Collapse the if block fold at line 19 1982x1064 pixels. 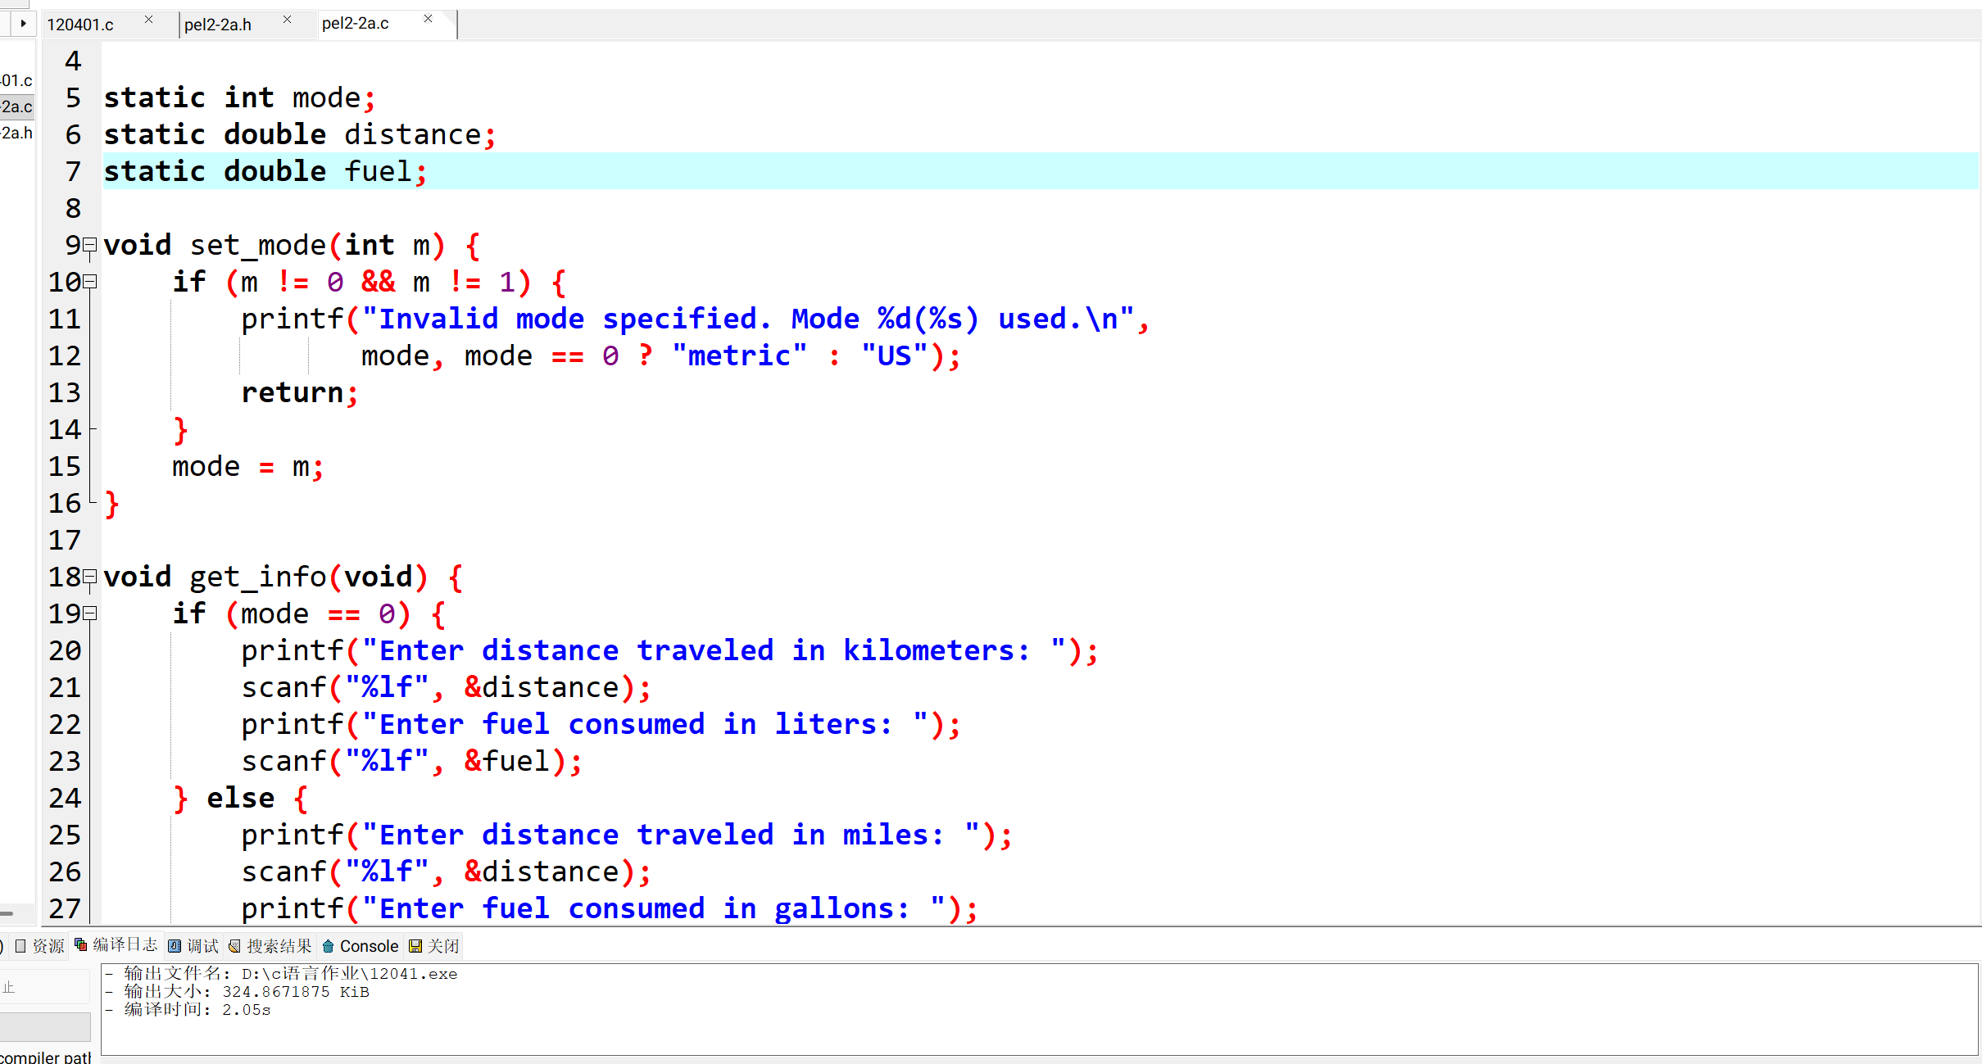point(90,613)
